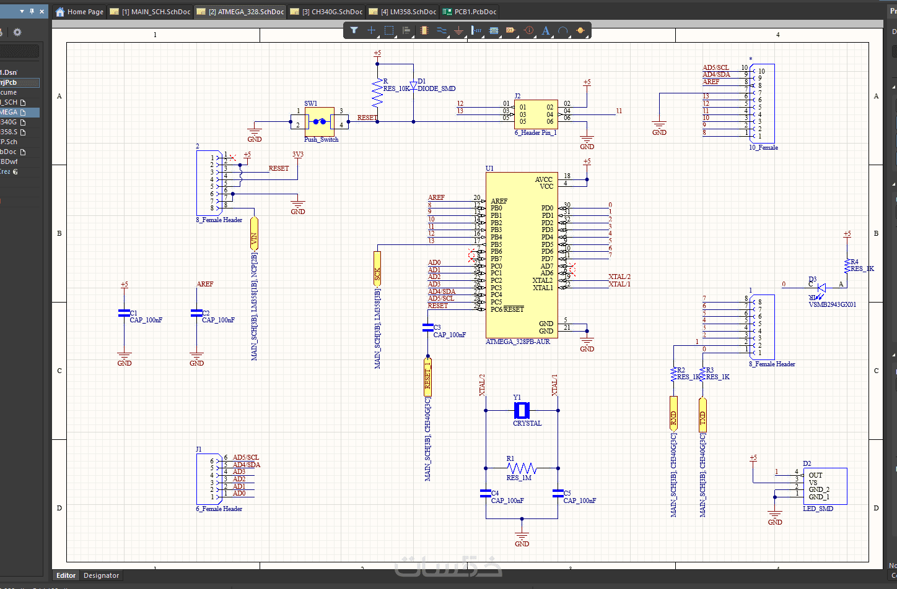The height and width of the screenshot is (589, 897).
Task: Select the ATMEGA_328PB-AUR chip U1
Action: 522,254
